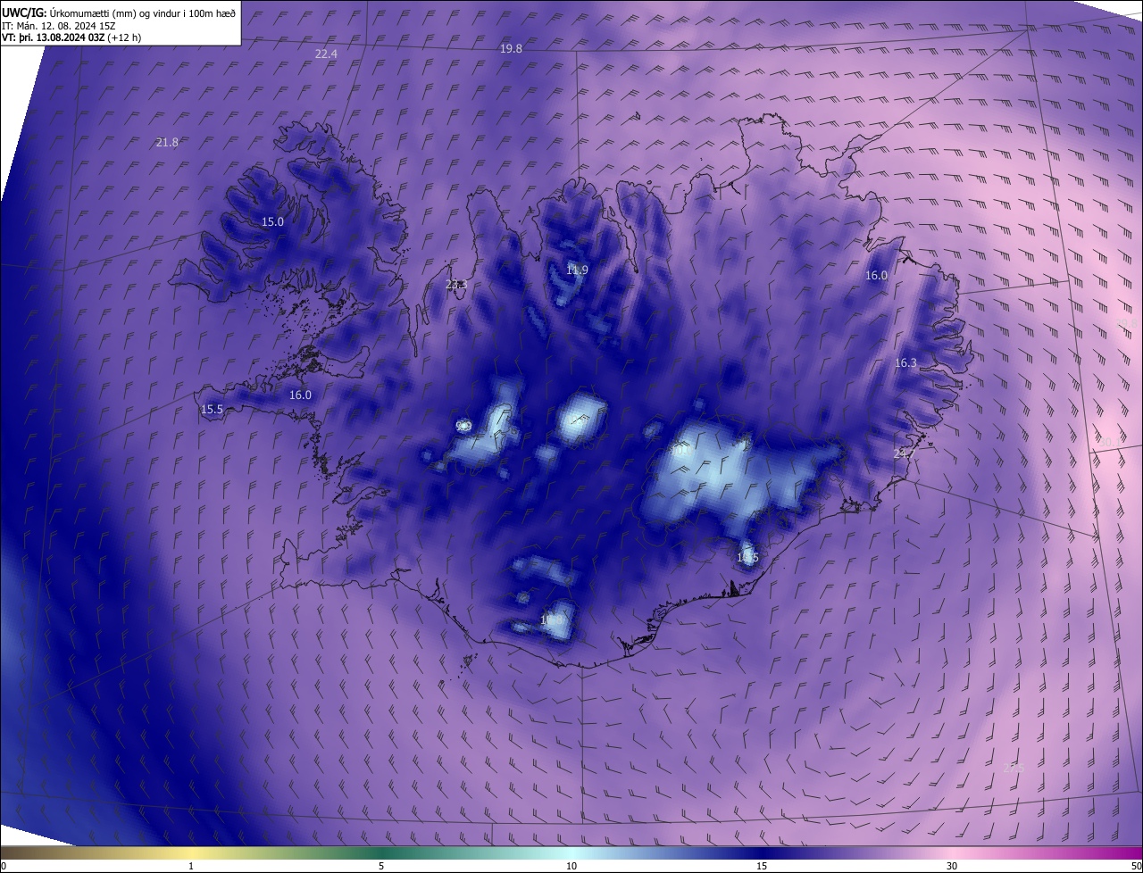Pick the 15.0 value over the Westfjords

272,221
